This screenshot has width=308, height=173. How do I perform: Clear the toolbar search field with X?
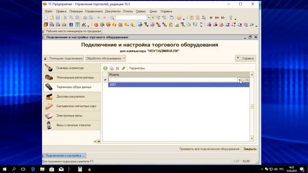point(153,18)
